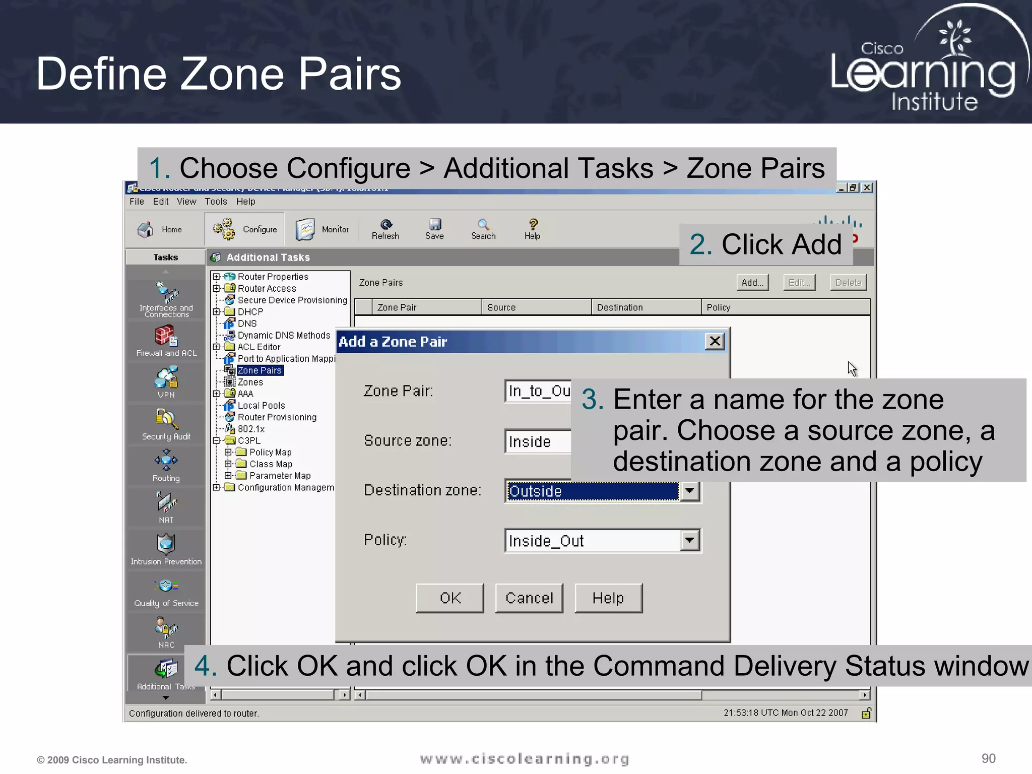The width and height of the screenshot is (1032, 774).
Task: Click the Add... button
Action: point(753,283)
